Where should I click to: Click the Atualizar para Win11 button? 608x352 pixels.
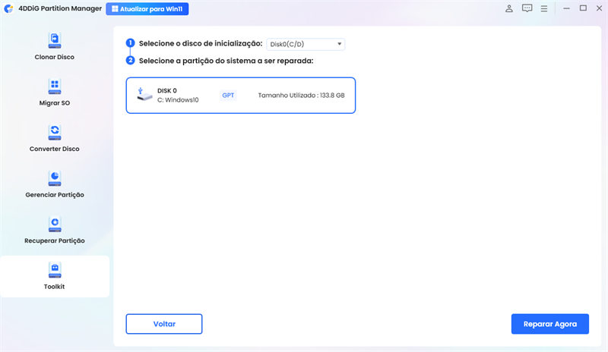coord(147,9)
